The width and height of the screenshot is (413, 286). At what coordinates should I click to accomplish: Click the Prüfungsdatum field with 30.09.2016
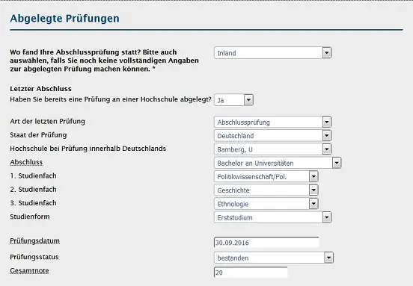click(266, 243)
